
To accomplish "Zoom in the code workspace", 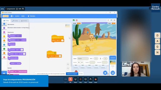I will tap(68, 64).
